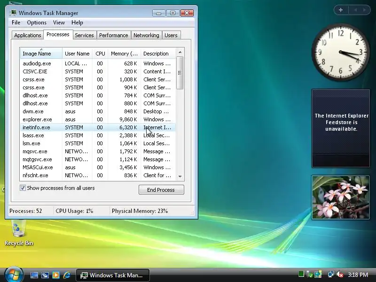The width and height of the screenshot is (376, 282).
Task: Switch to the Applications tab
Action: [28, 35]
